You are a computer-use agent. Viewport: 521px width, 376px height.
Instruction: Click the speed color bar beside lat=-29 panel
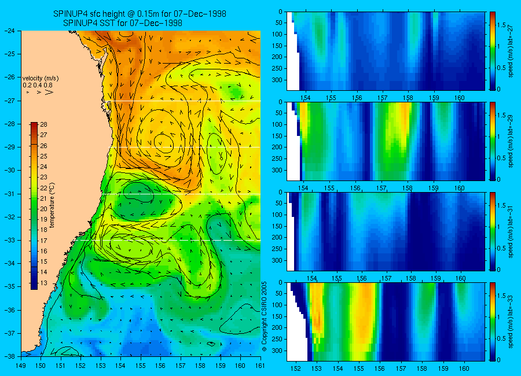(492, 141)
